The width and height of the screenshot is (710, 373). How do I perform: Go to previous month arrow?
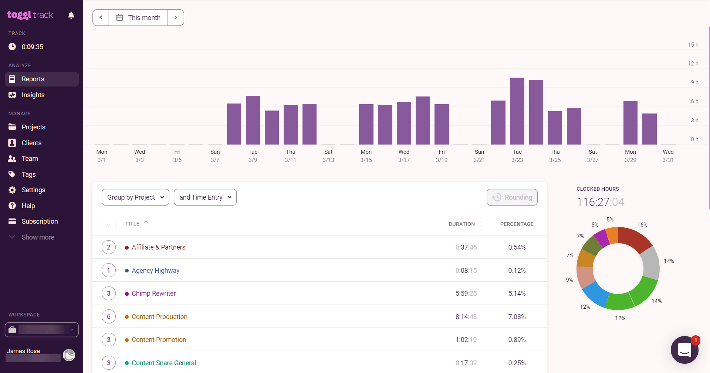(x=101, y=17)
